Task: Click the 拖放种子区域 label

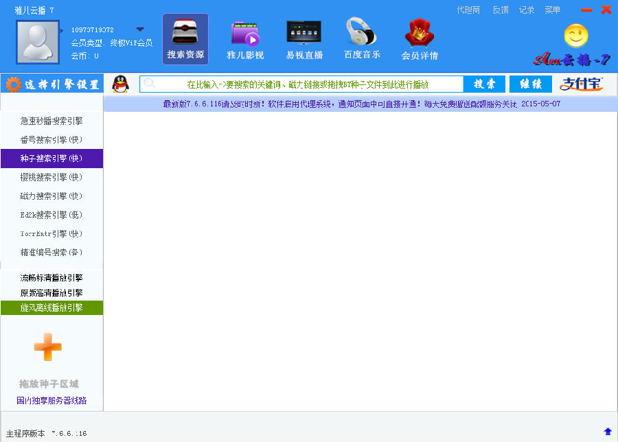Action: click(x=49, y=384)
